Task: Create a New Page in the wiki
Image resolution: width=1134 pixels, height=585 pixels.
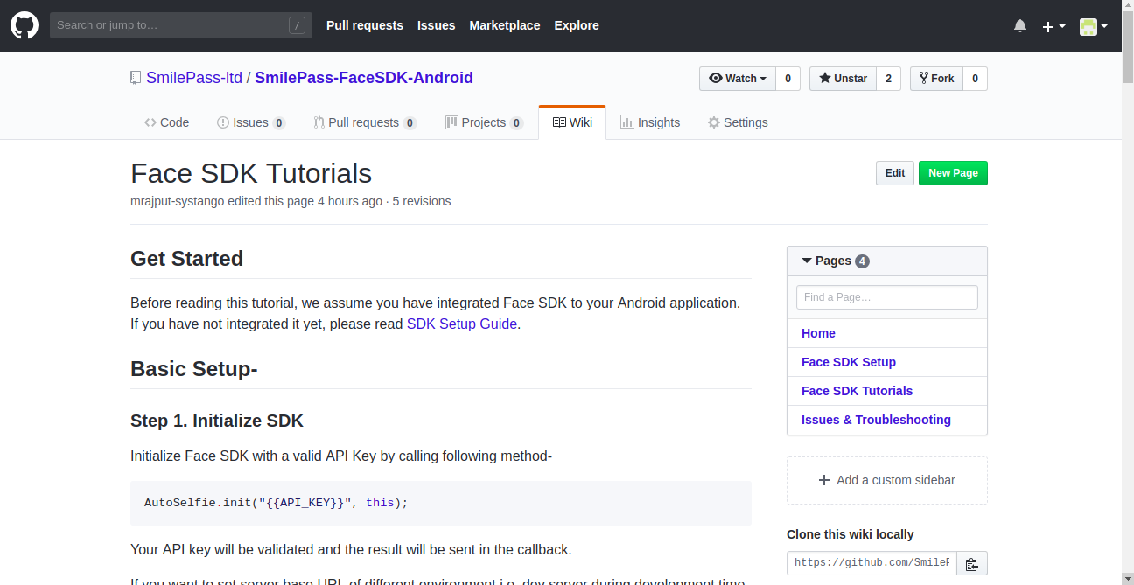Action: [953, 173]
